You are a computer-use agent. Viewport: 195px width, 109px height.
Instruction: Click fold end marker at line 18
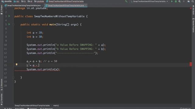(13, 78)
